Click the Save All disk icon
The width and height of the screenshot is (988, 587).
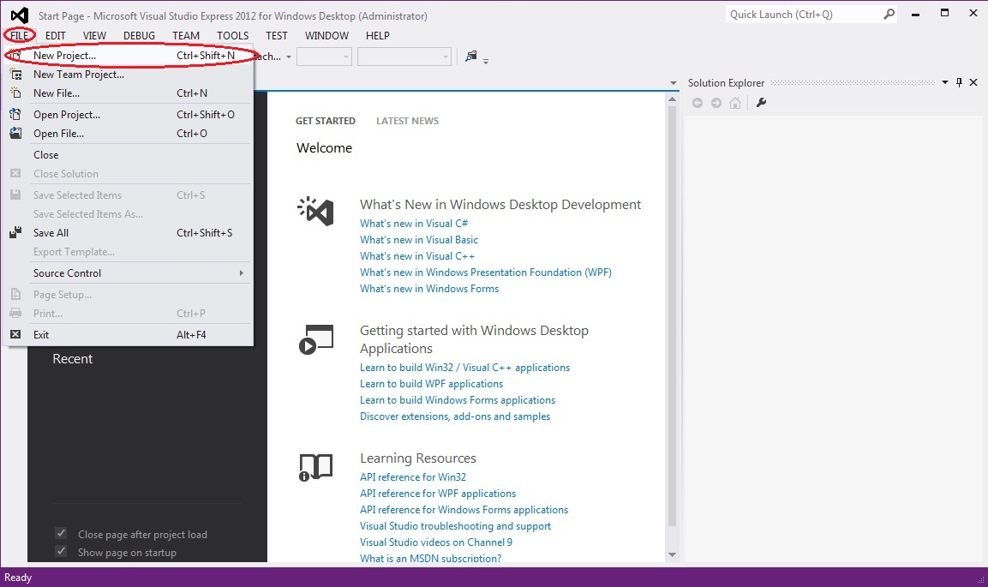point(15,233)
